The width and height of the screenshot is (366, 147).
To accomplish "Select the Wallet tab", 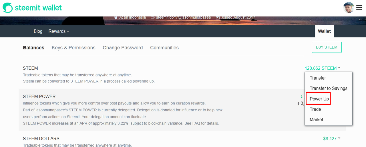I will point(324,31).
